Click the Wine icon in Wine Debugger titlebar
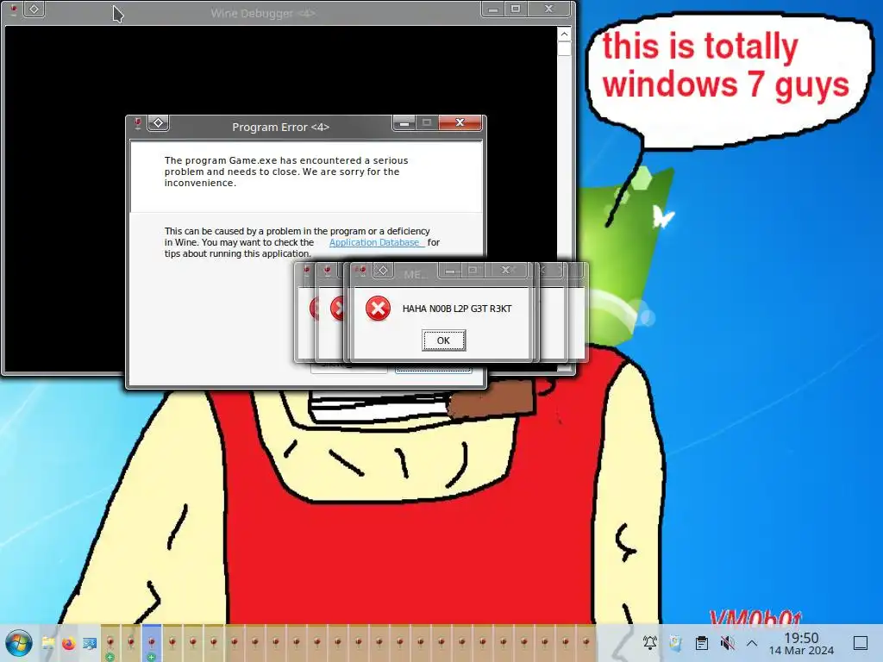Screen dimensions: 883x662 coord(14,9)
